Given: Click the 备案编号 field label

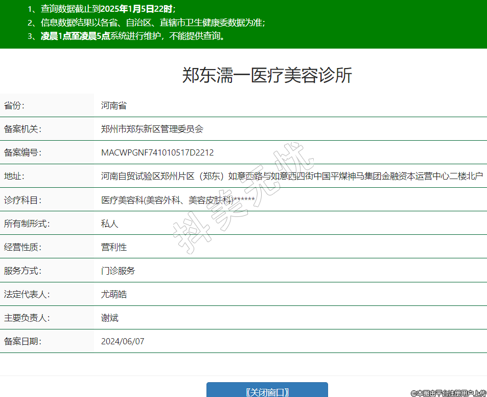Looking at the screenshot, I should point(22,152).
